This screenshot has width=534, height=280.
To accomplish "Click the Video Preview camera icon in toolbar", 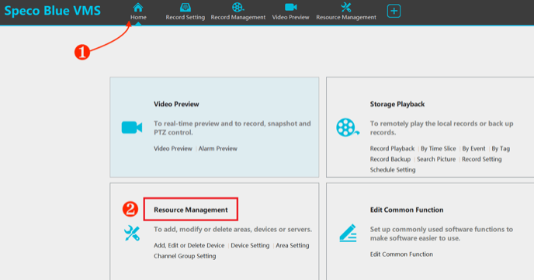I will [290, 7].
